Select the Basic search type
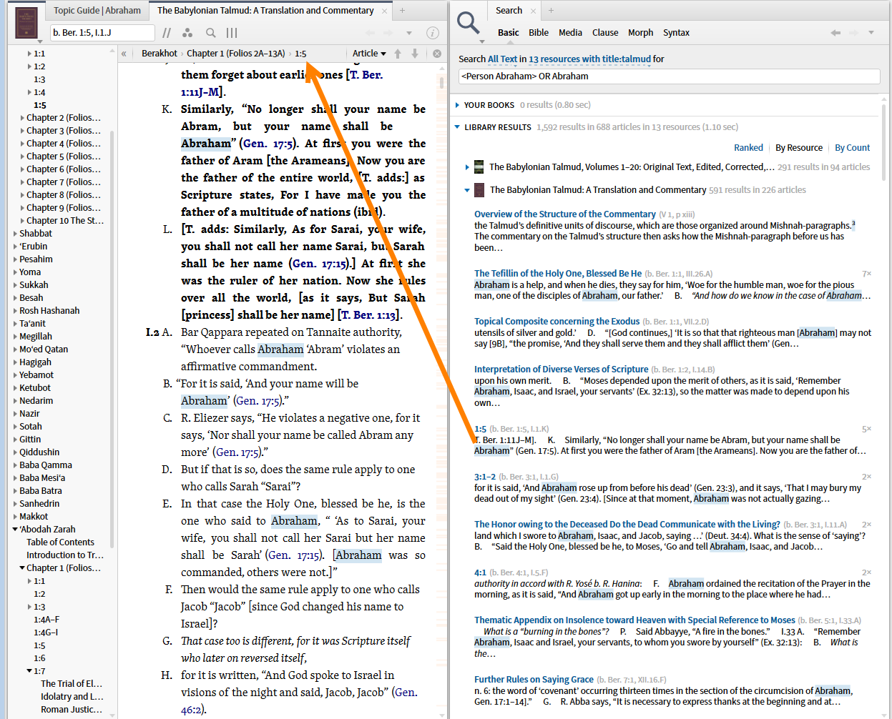The height and width of the screenshot is (719, 892). [x=509, y=33]
